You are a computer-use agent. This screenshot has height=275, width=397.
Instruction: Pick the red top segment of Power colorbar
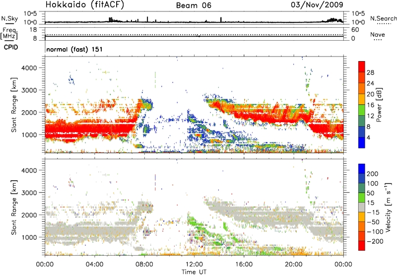pyautogui.click(x=362, y=67)
